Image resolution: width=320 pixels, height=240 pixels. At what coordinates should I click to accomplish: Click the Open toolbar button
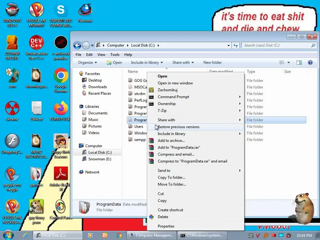[114, 62]
